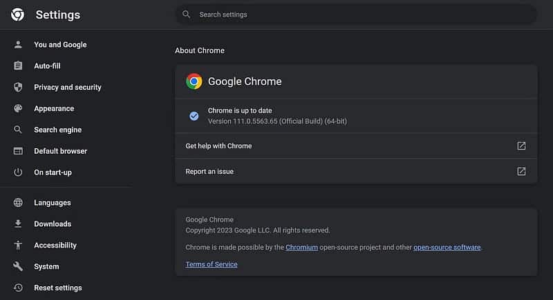This screenshot has height=300, width=553.
Task: Click the You and Google person icon
Action: (19, 45)
